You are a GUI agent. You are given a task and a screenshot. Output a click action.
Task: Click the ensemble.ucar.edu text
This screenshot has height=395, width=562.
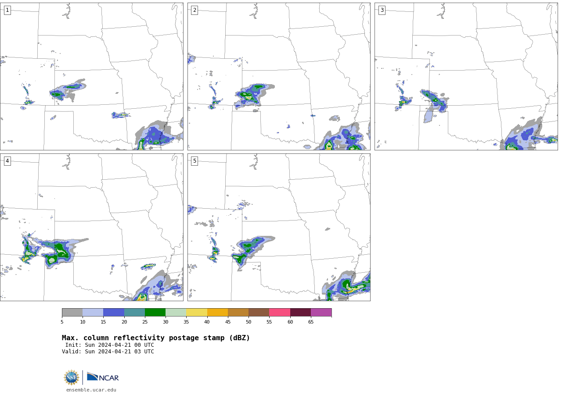pyautogui.click(x=91, y=390)
